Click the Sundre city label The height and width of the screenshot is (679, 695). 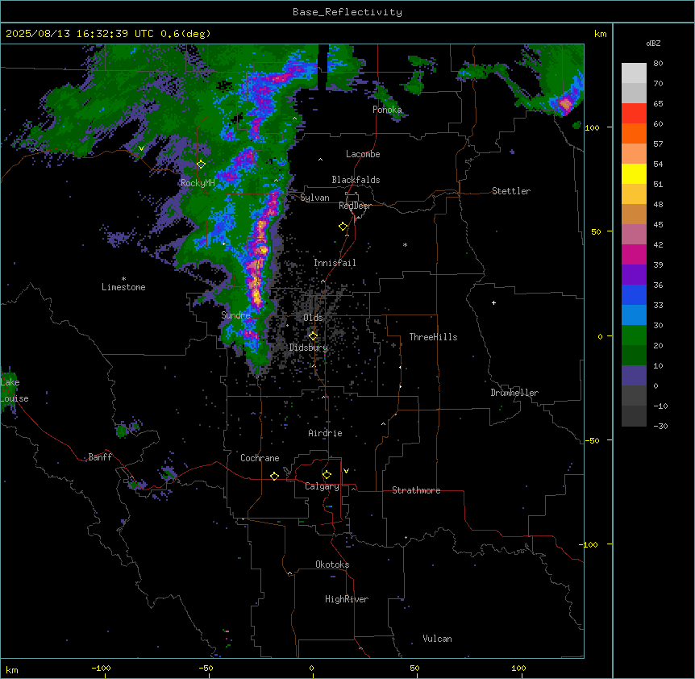point(235,315)
